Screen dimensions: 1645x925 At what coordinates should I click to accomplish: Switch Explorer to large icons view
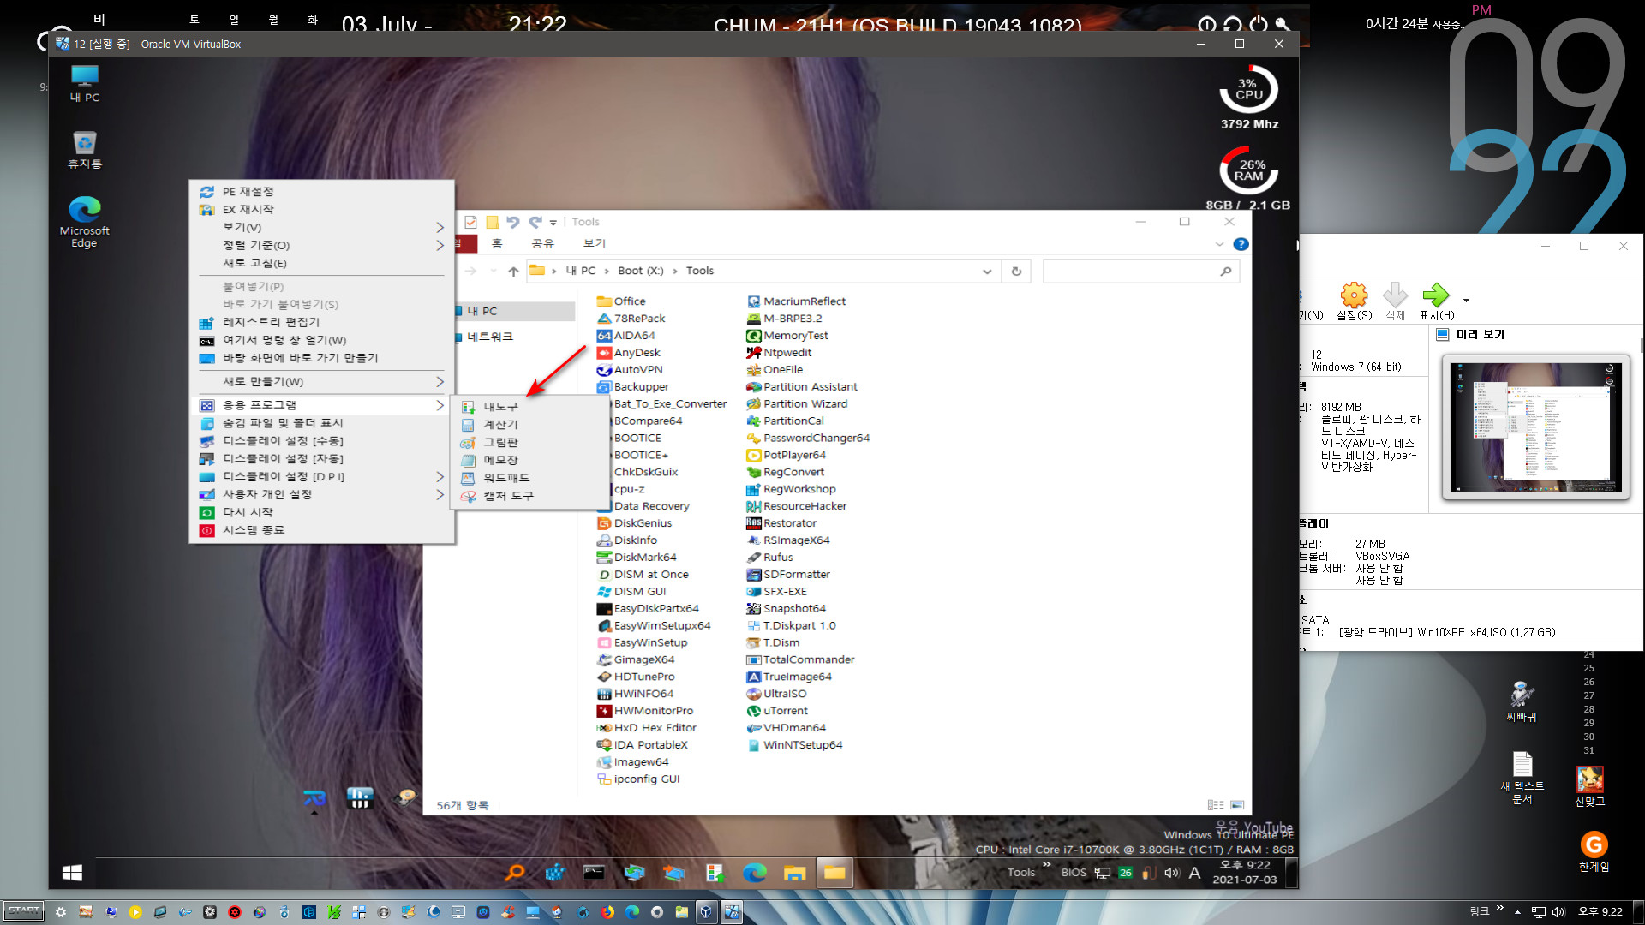click(x=1237, y=805)
